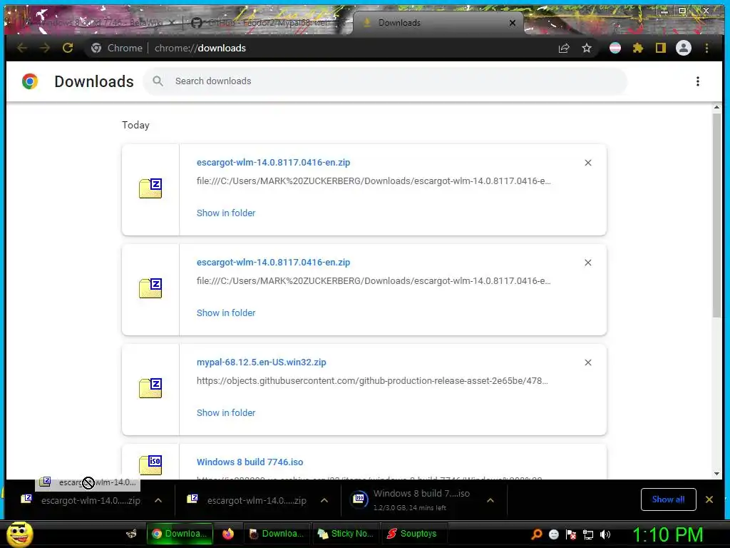This screenshot has height=548, width=730.
Task: Click Show all downloads button
Action: point(668,499)
